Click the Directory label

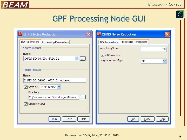[34, 92]
